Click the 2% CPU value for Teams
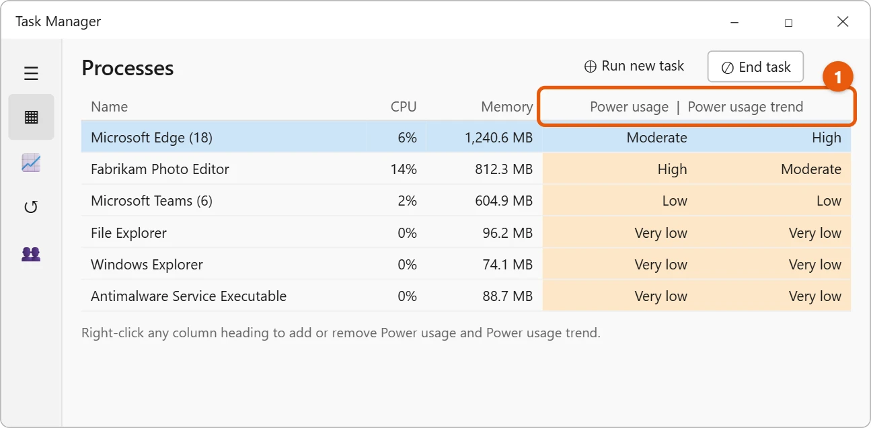Viewport: 871px width, 428px height. (407, 201)
